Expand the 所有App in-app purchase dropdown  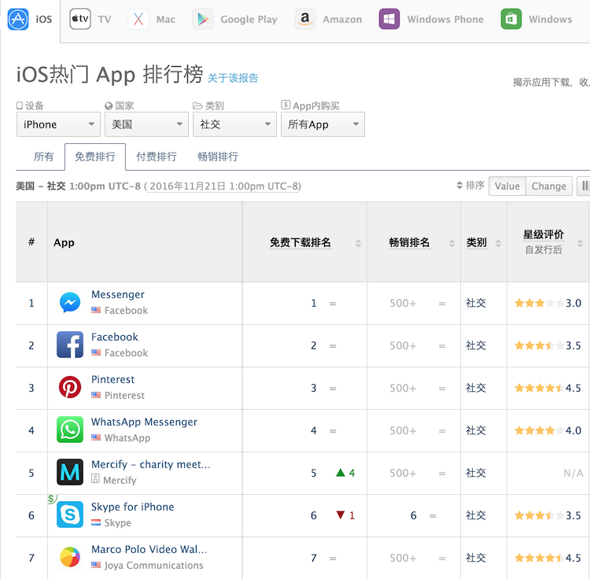323,124
